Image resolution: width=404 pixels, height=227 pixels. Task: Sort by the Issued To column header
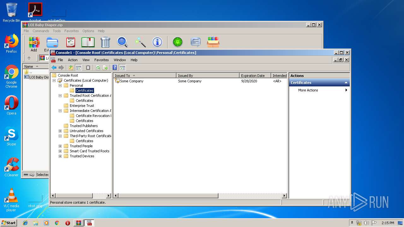(145, 76)
